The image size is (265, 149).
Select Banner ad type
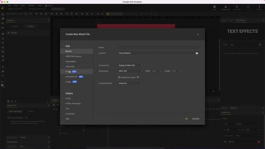pos(77,51)
